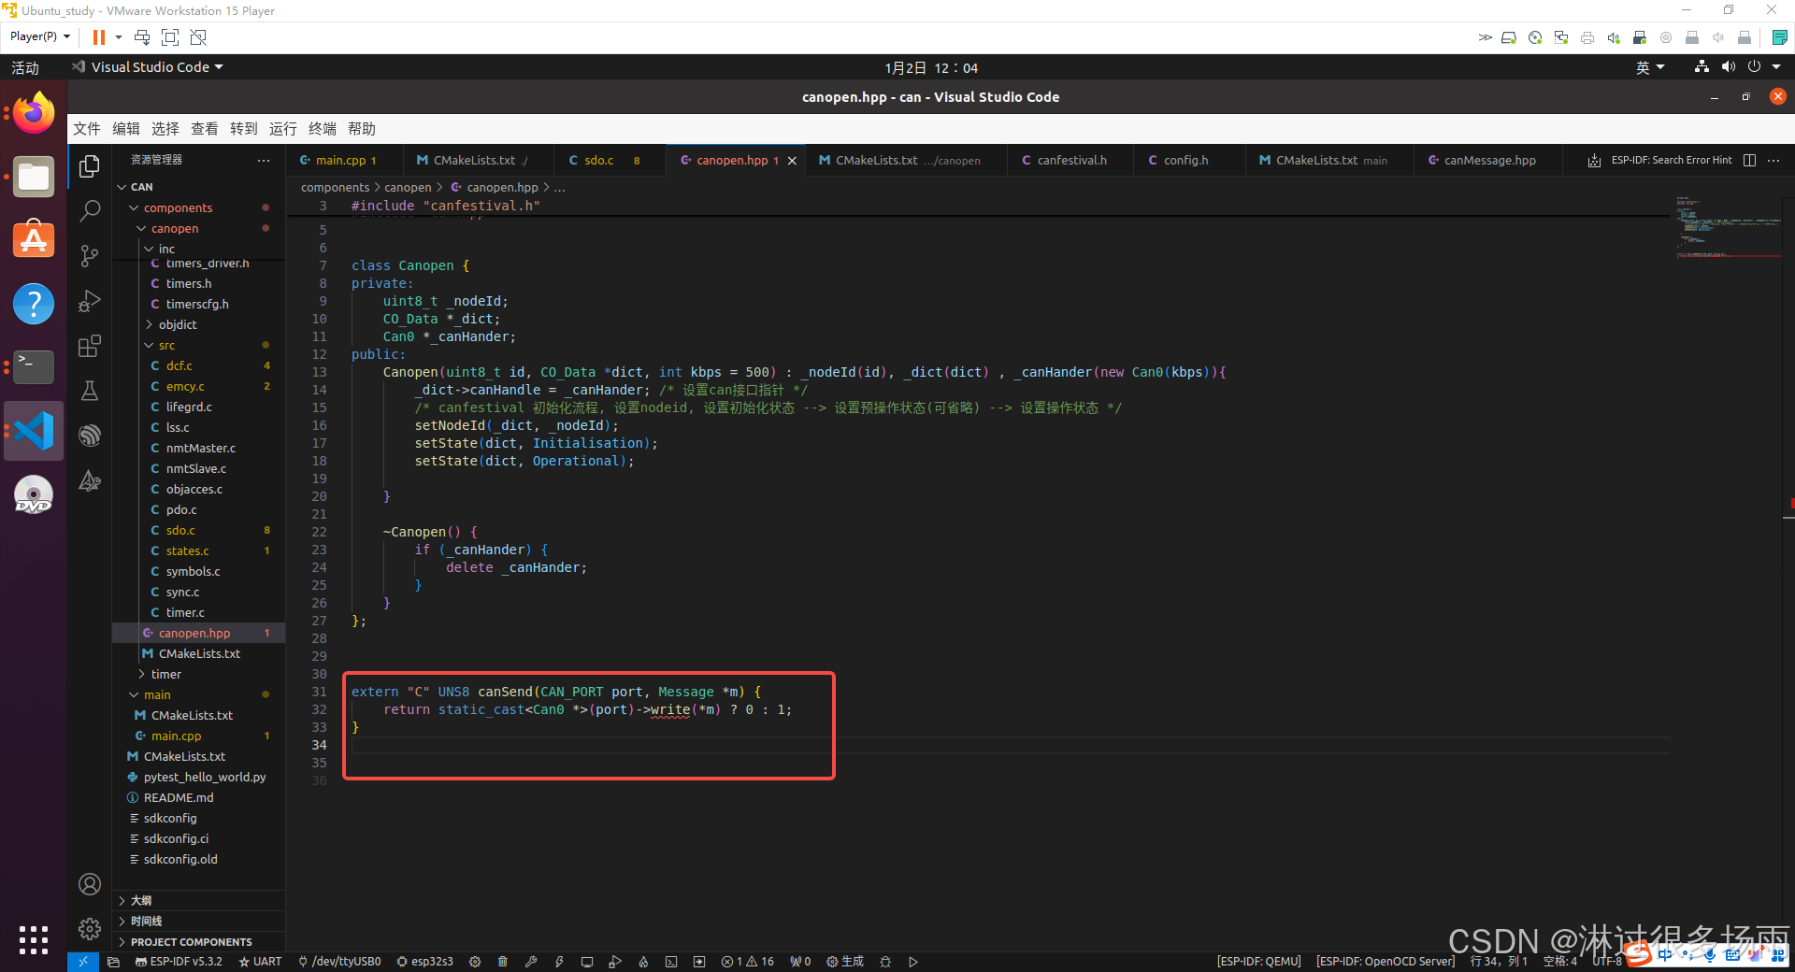This screenshot has width=1795, height=972.
Task: Open Terminal from the Ubuntu dock
Action: pos(34,367)
